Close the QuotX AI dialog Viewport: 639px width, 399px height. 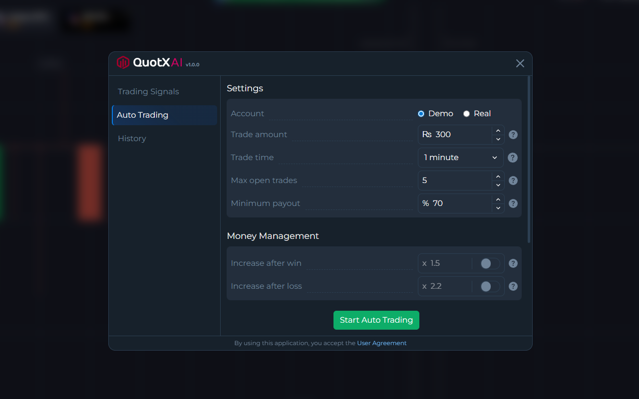pyautogui.click(x=520, y=63)
